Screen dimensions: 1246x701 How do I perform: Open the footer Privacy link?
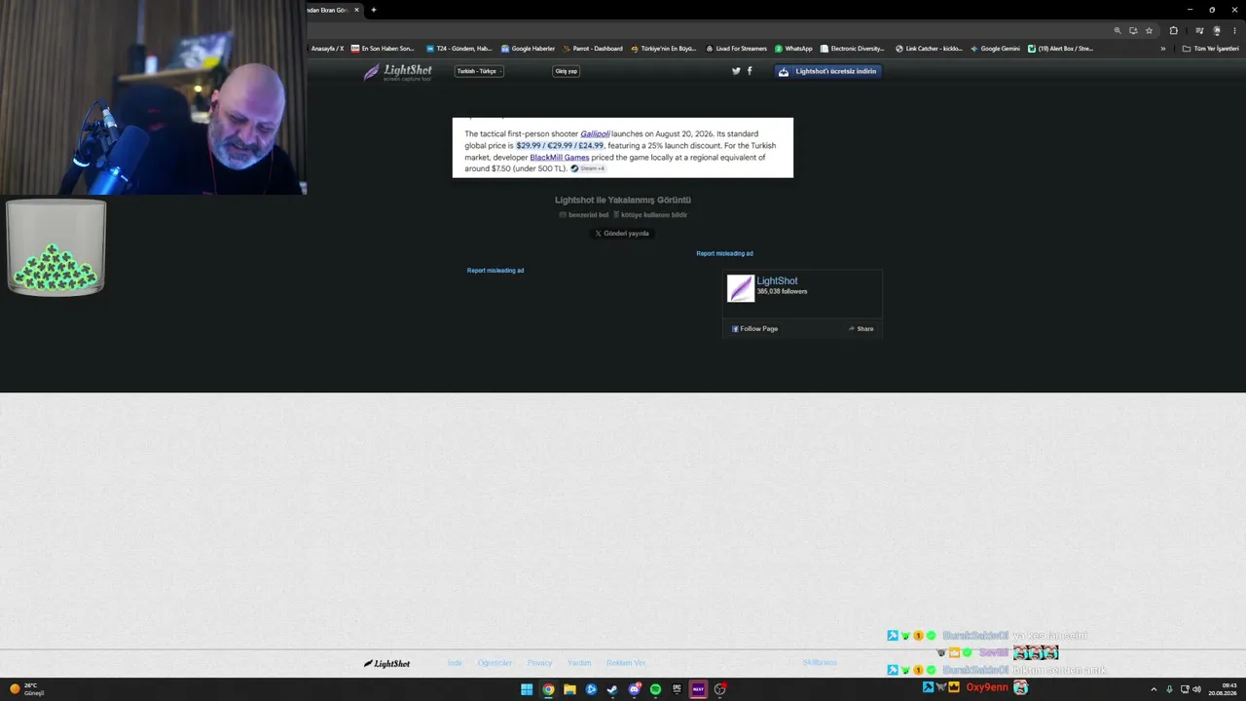tap(539, 663)
